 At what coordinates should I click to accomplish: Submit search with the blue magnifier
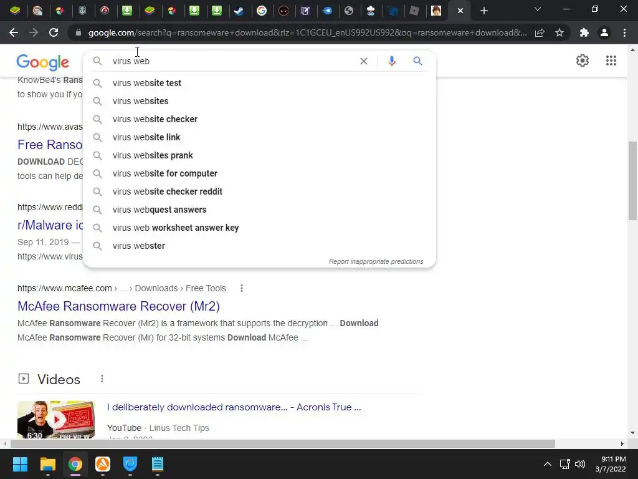[x=417, y=61]
